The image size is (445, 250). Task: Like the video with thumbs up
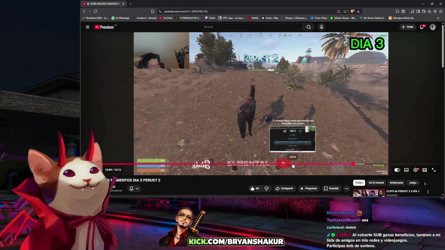pyautogui.click(x=255, y=189)
